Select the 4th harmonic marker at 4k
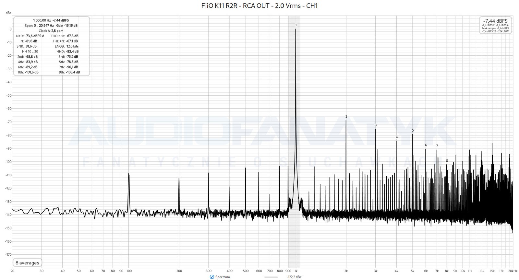This screenshot has height=280, width=519. (x=396, y=137)
